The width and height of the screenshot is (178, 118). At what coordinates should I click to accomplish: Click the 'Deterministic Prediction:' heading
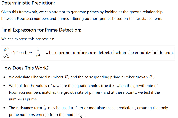(28, 3)
